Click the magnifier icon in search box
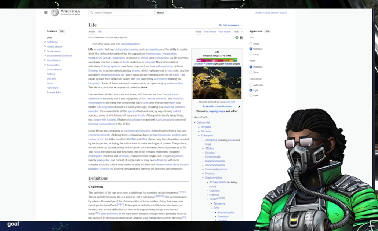 coord(92,12)
